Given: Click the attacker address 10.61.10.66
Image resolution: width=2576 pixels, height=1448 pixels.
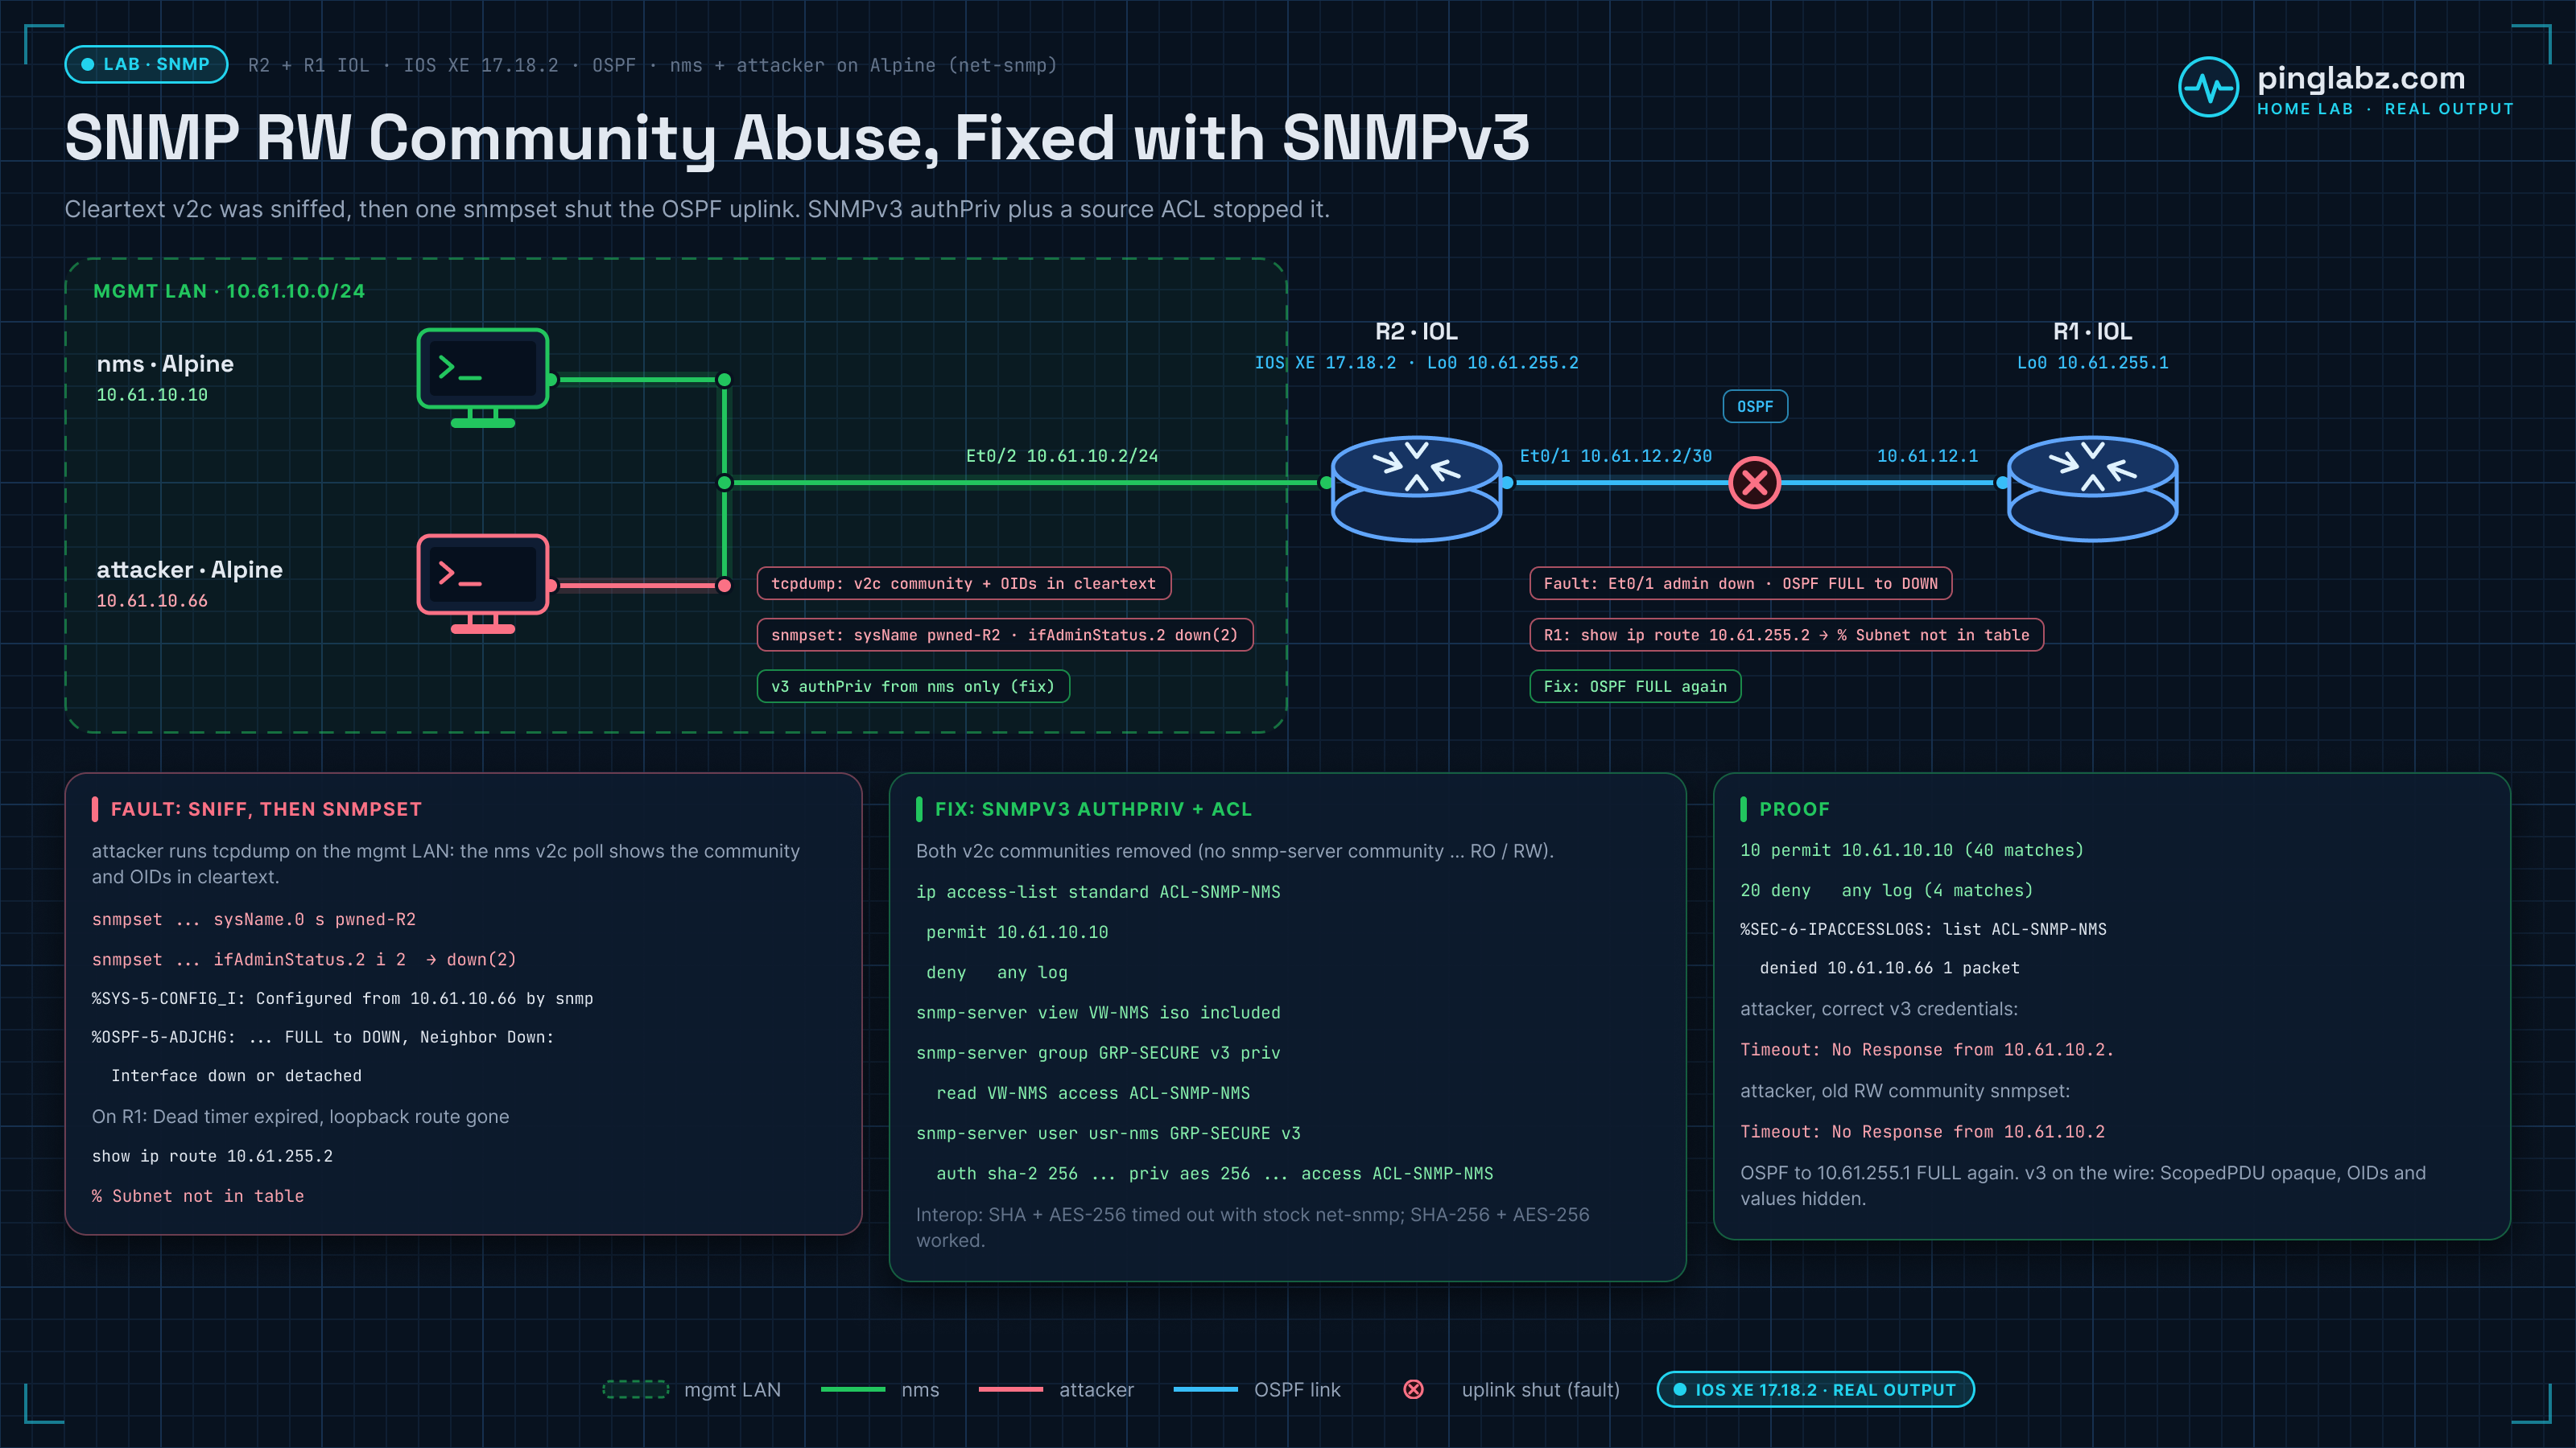Looking at the screenshot, I should click(152, 601).
